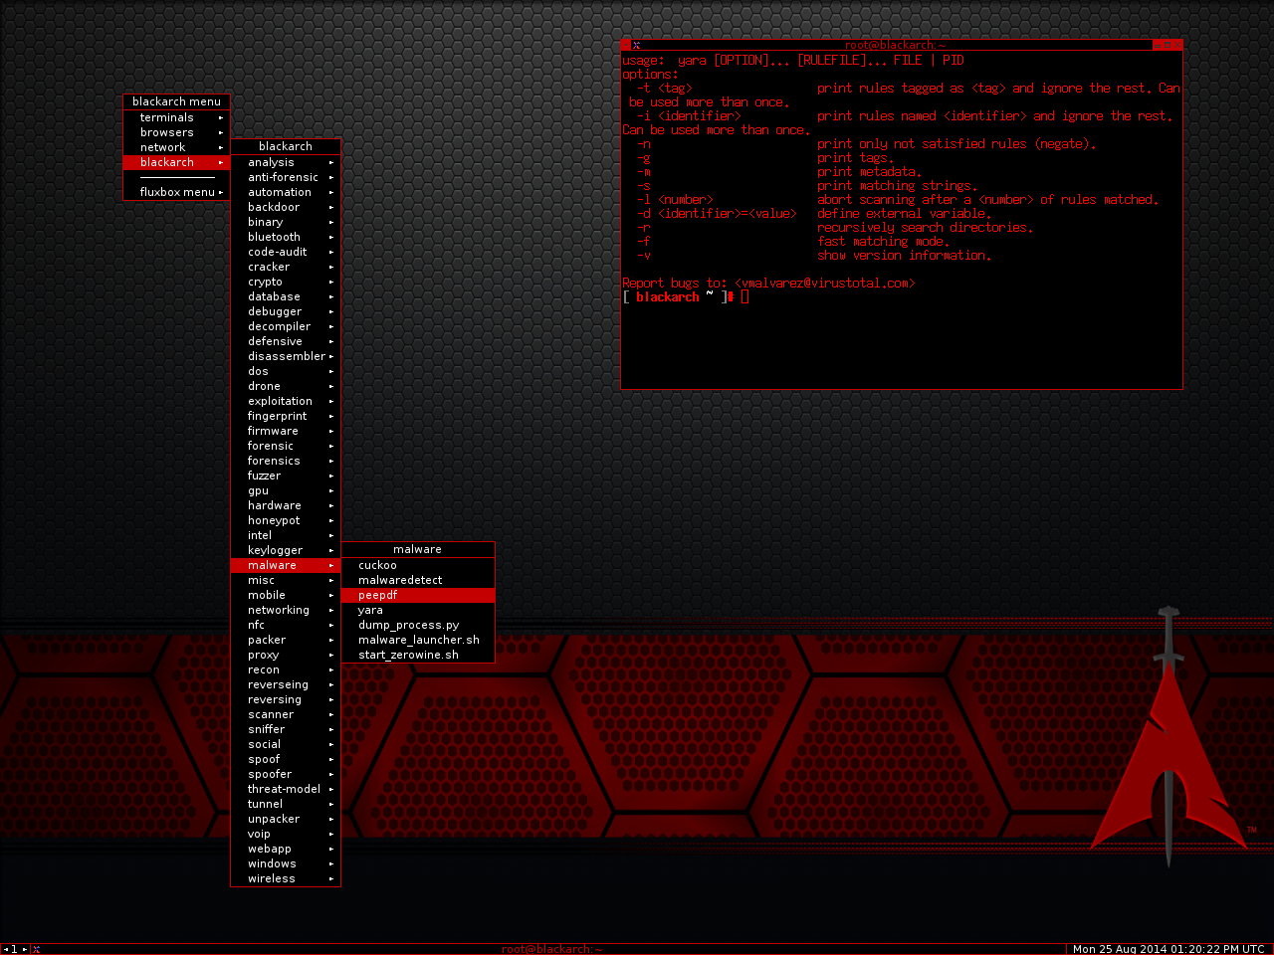Open the fingerprint category

[286, 416]
